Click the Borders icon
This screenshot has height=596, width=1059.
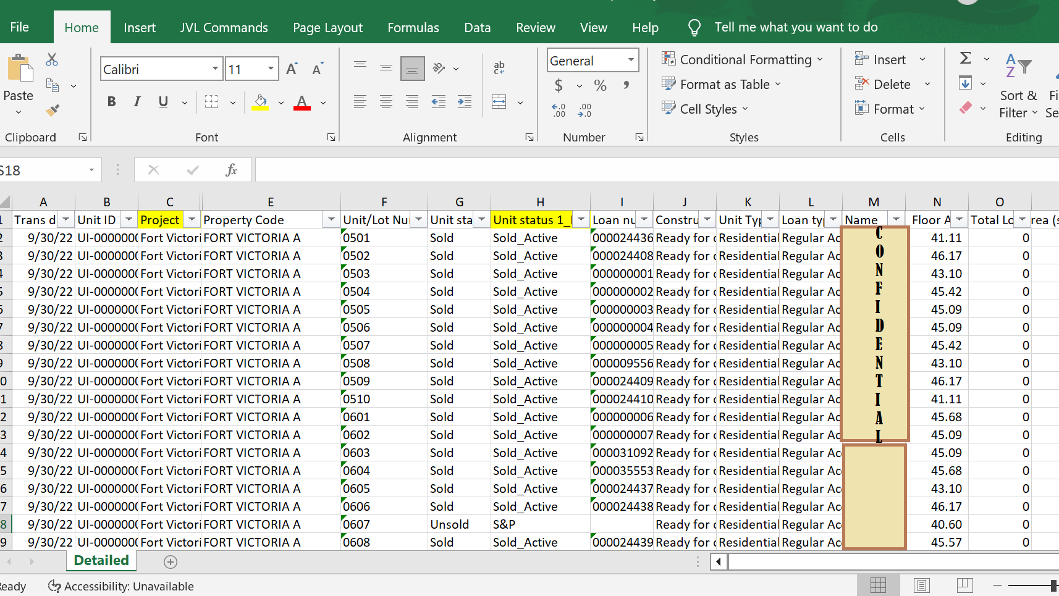211,102
